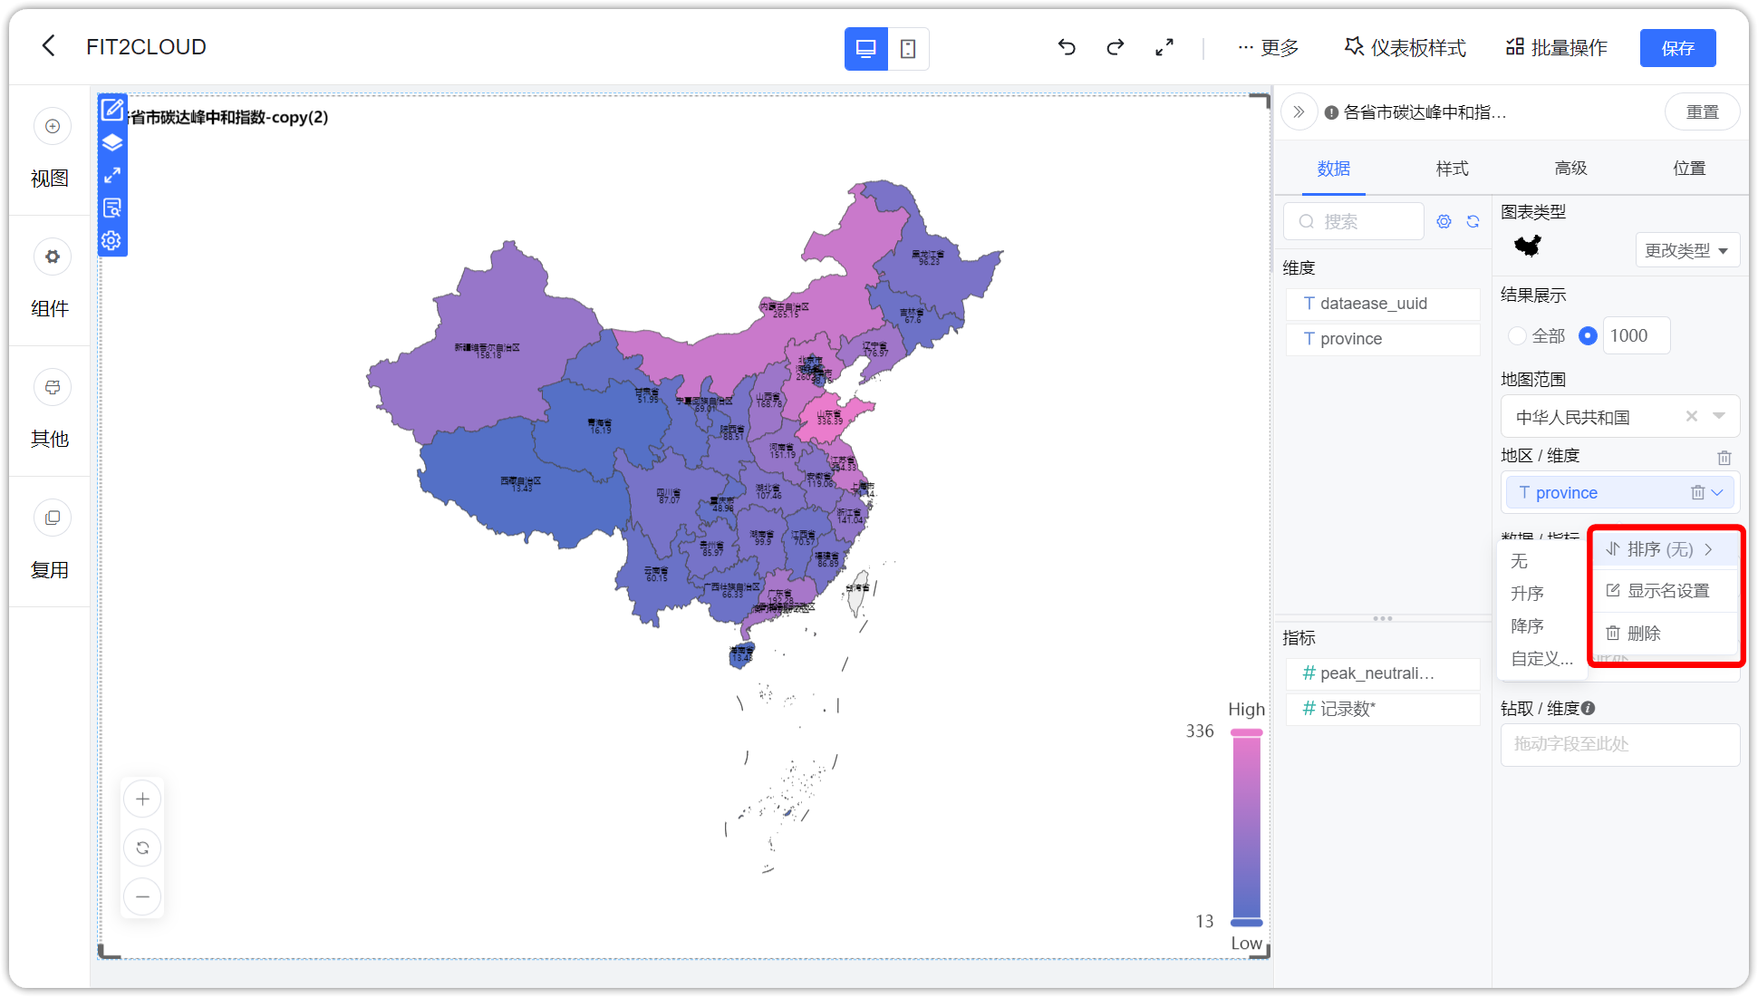The width and height of the screenshot is (1758, 997).
Task: Delete the province region field
Action: (x=1697, y=492)
